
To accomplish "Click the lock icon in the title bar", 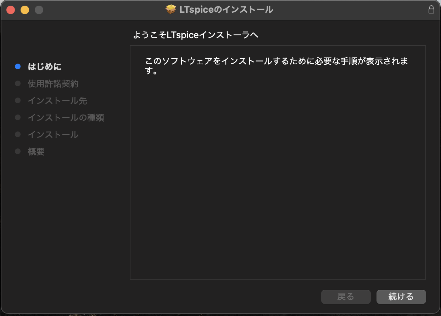I will (431, 10).
